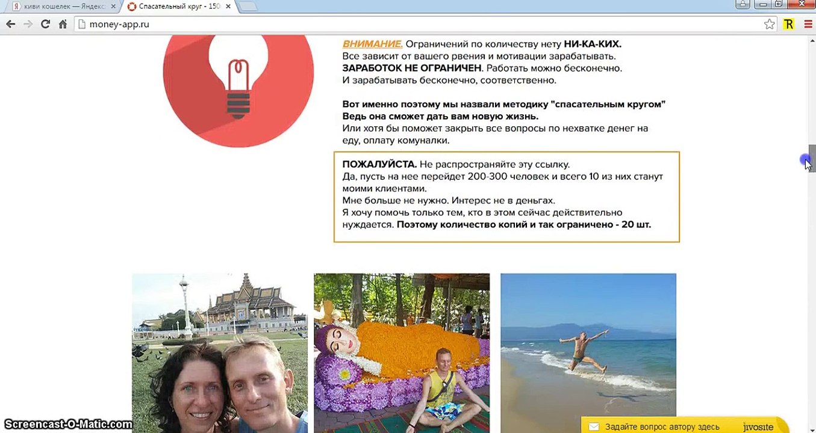Click the ЗАРАБОТОК НЕ ОГРАНИЧЕН text
This screenshot has height=433, width=816.
(413, 68)
